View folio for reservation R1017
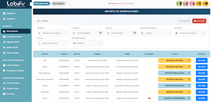 pyautogui.click(x=202, y=92)
